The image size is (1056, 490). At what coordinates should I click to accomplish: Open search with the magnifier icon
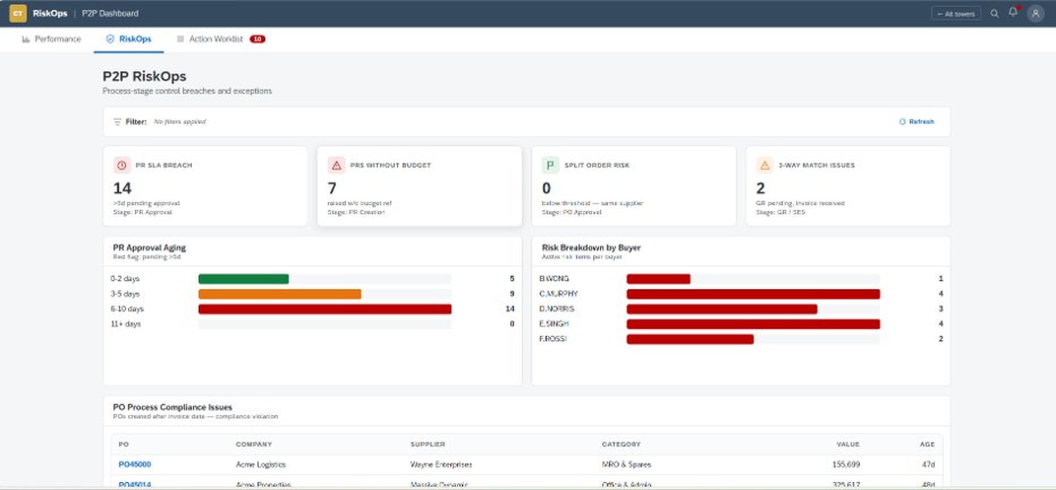(x=994, y=14)
